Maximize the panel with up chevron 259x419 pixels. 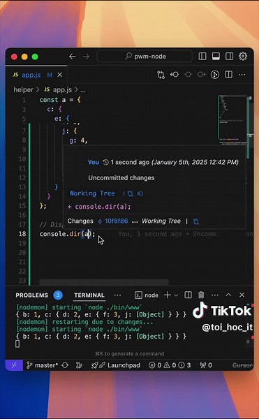point(228,295)
